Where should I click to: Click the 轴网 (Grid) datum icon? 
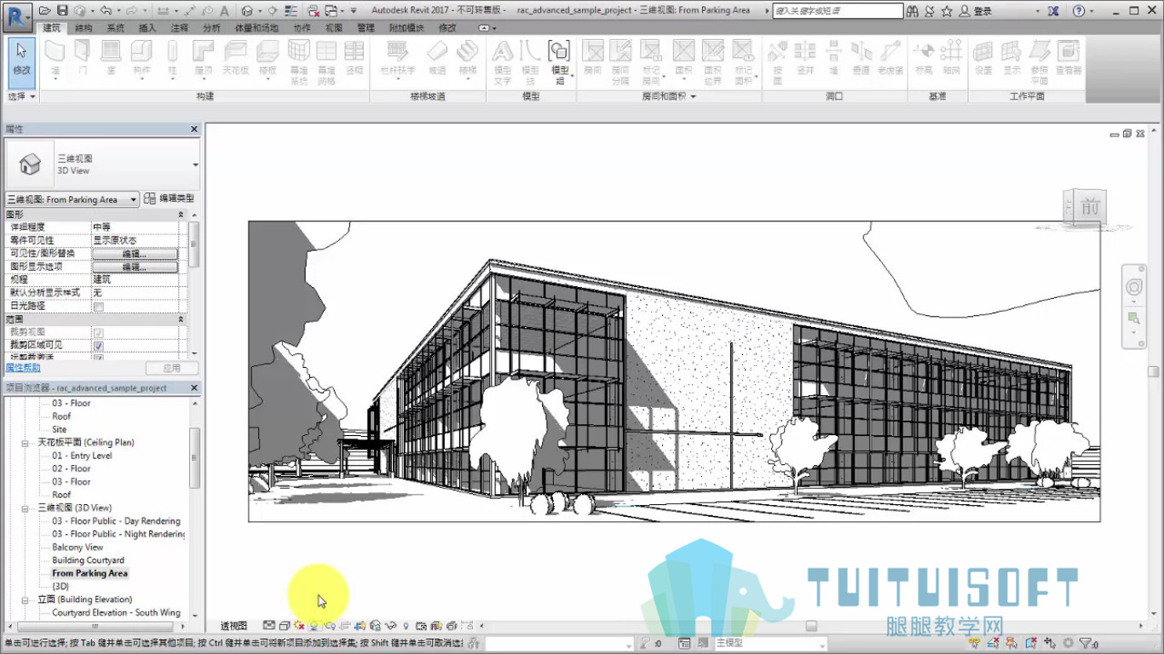(951, 51)
